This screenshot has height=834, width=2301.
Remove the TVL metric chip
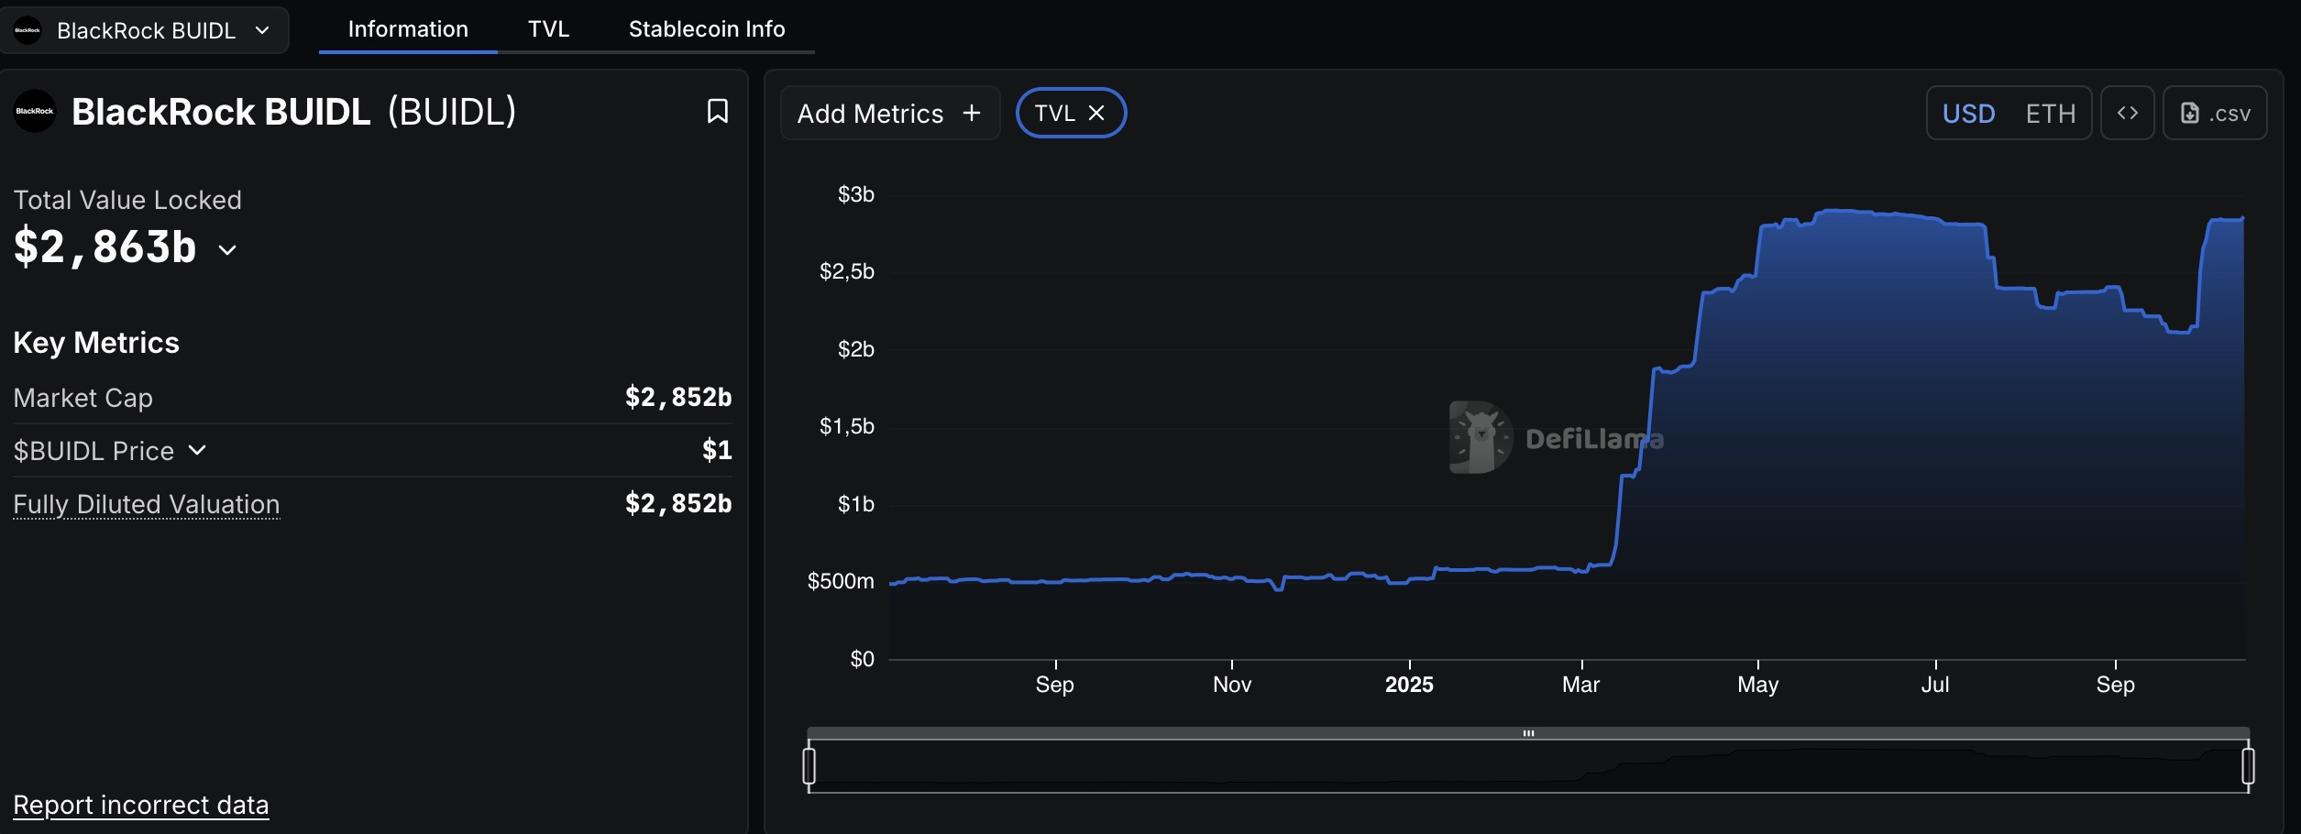[1096, 113]
